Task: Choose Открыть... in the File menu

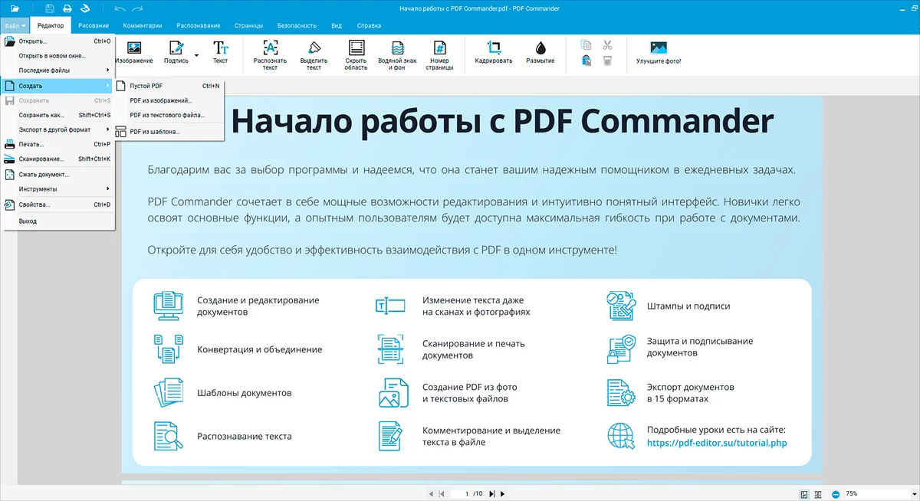Action: pos(58,41)
